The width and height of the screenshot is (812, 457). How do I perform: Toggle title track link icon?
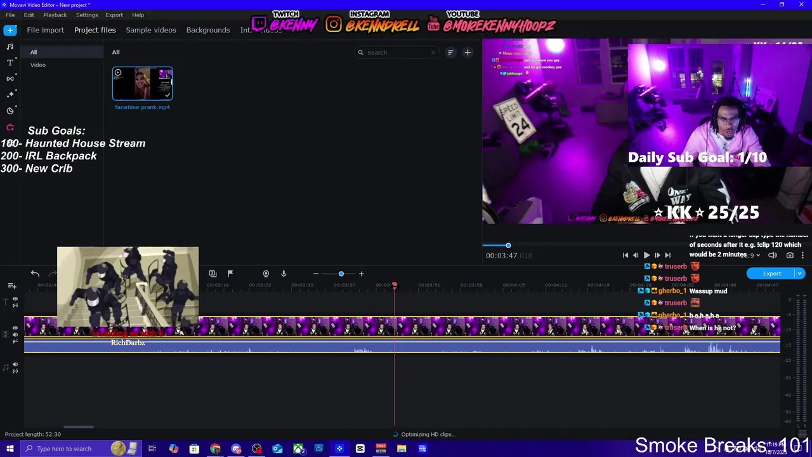point(15,306)
